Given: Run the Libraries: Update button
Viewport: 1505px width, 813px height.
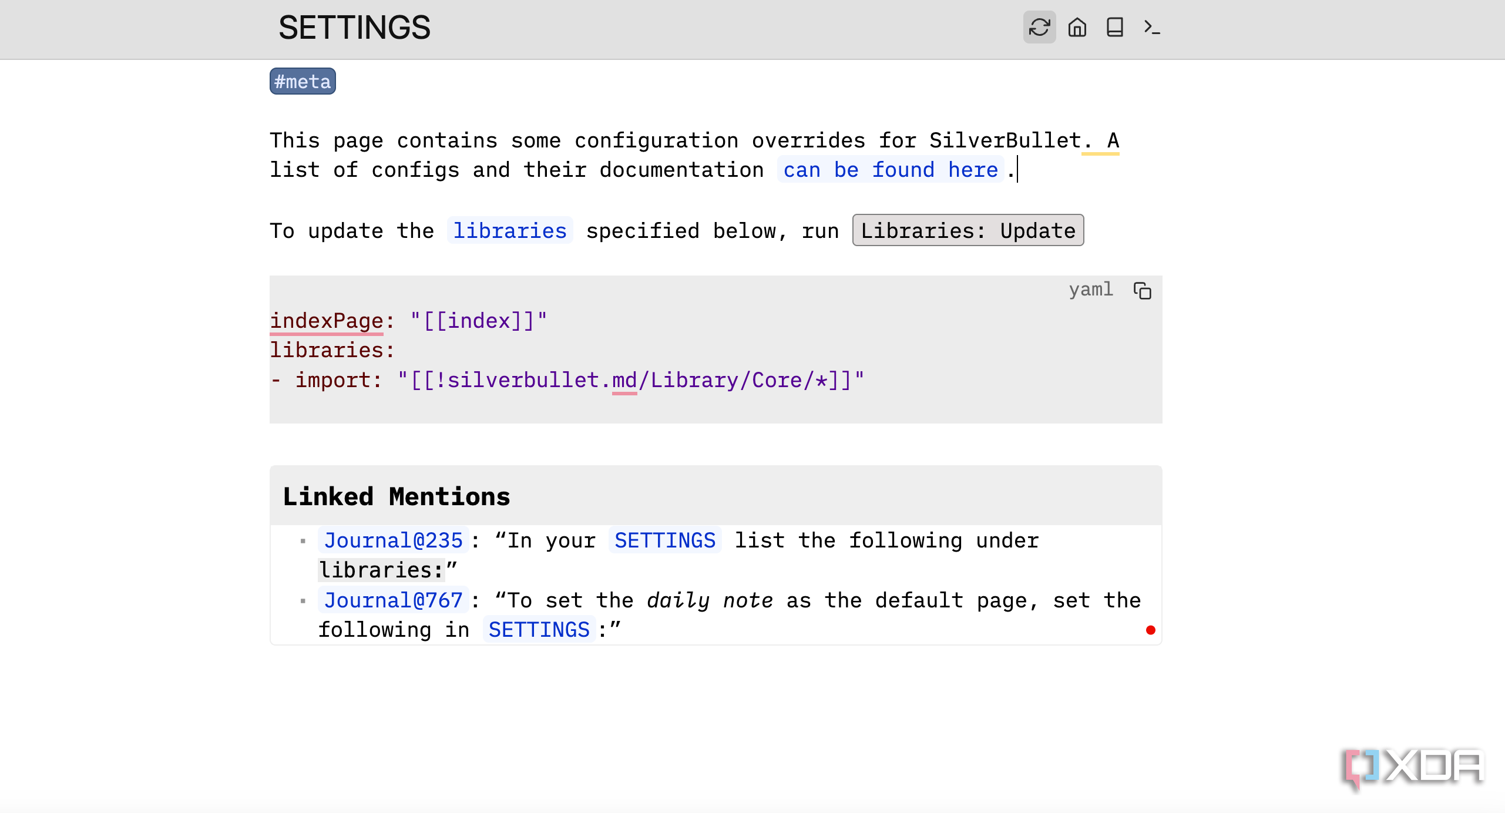Looking at the screenshot, I should click(968, 230).
